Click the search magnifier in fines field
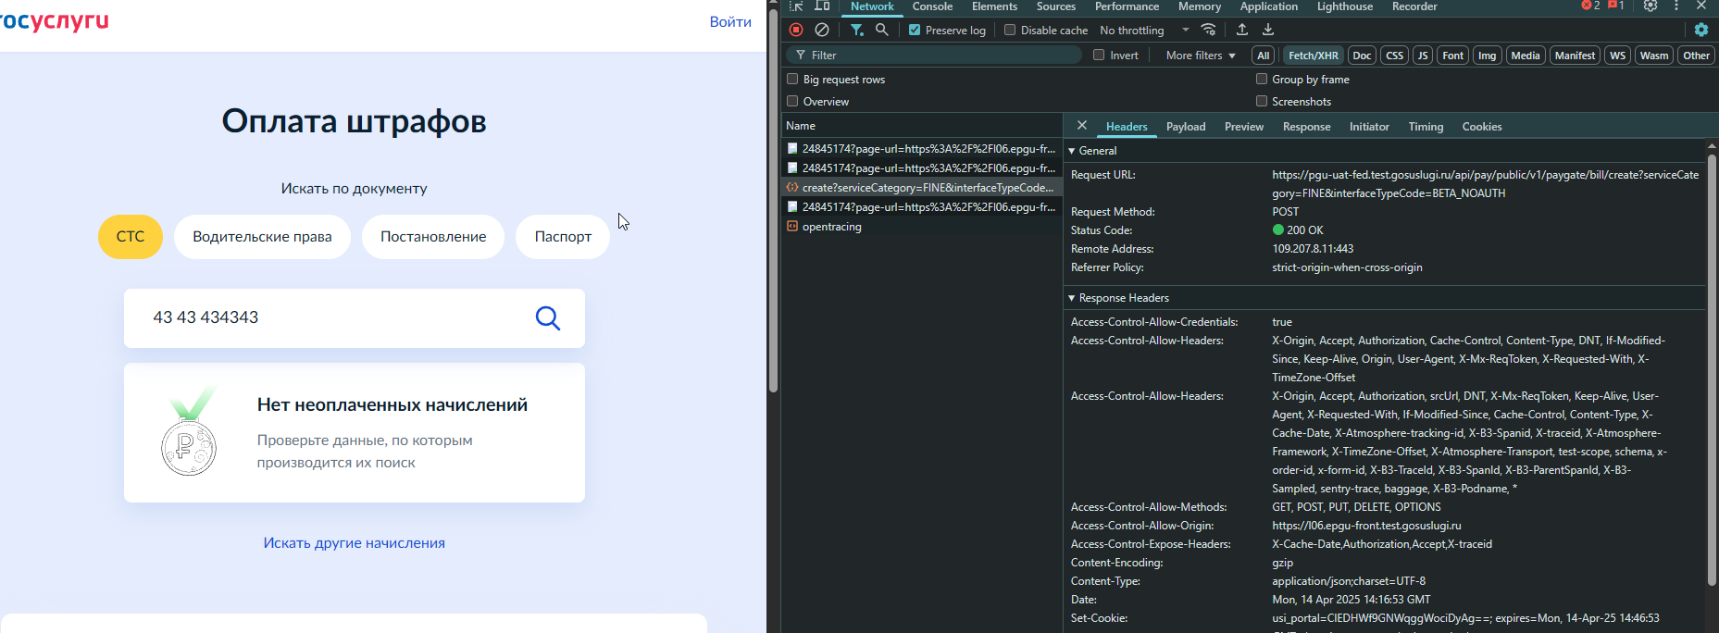This screenshot has height=633, width=1719. click(548, 318)
